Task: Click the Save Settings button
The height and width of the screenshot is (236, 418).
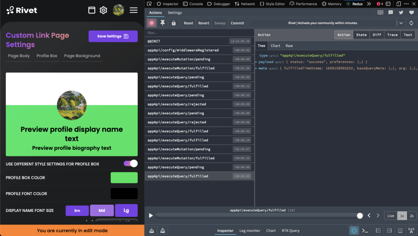Action: pos(113,36)
